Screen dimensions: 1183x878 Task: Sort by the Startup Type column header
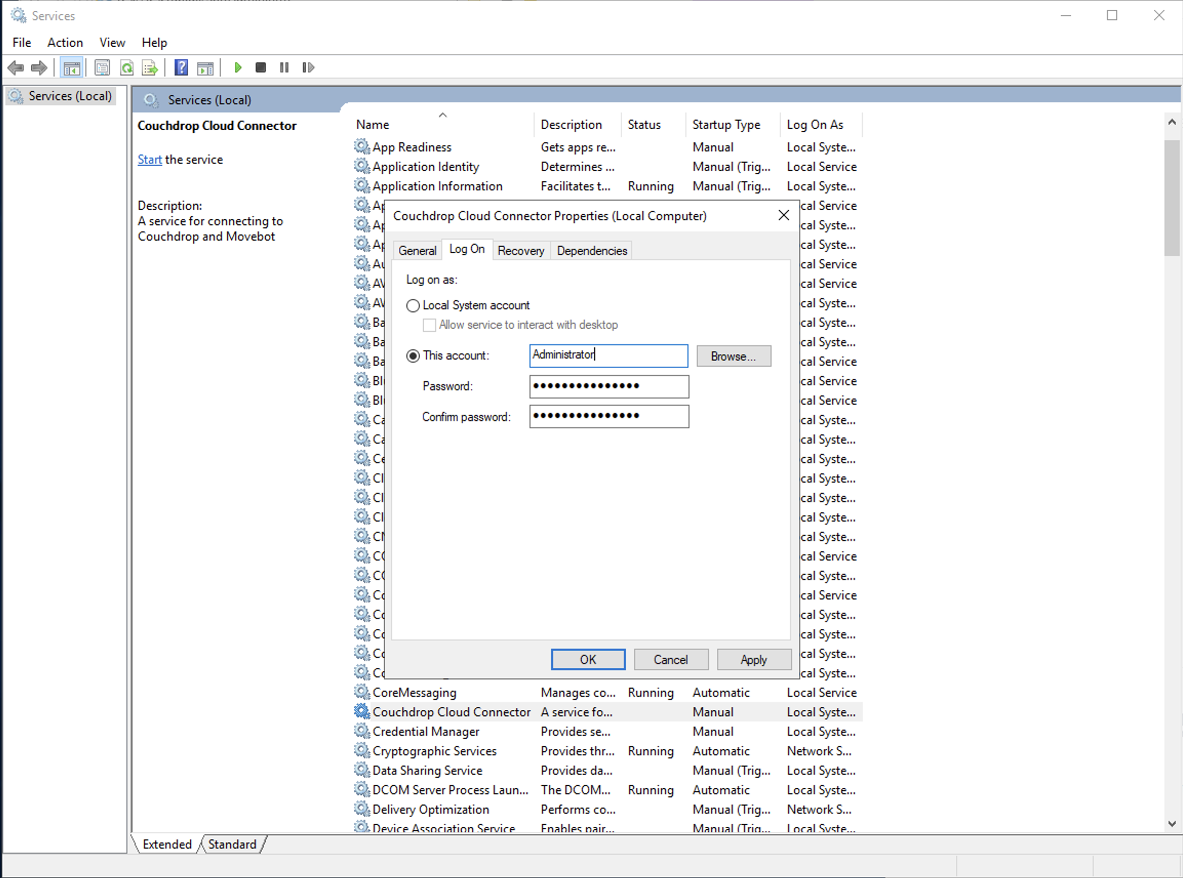coord(733,124)
